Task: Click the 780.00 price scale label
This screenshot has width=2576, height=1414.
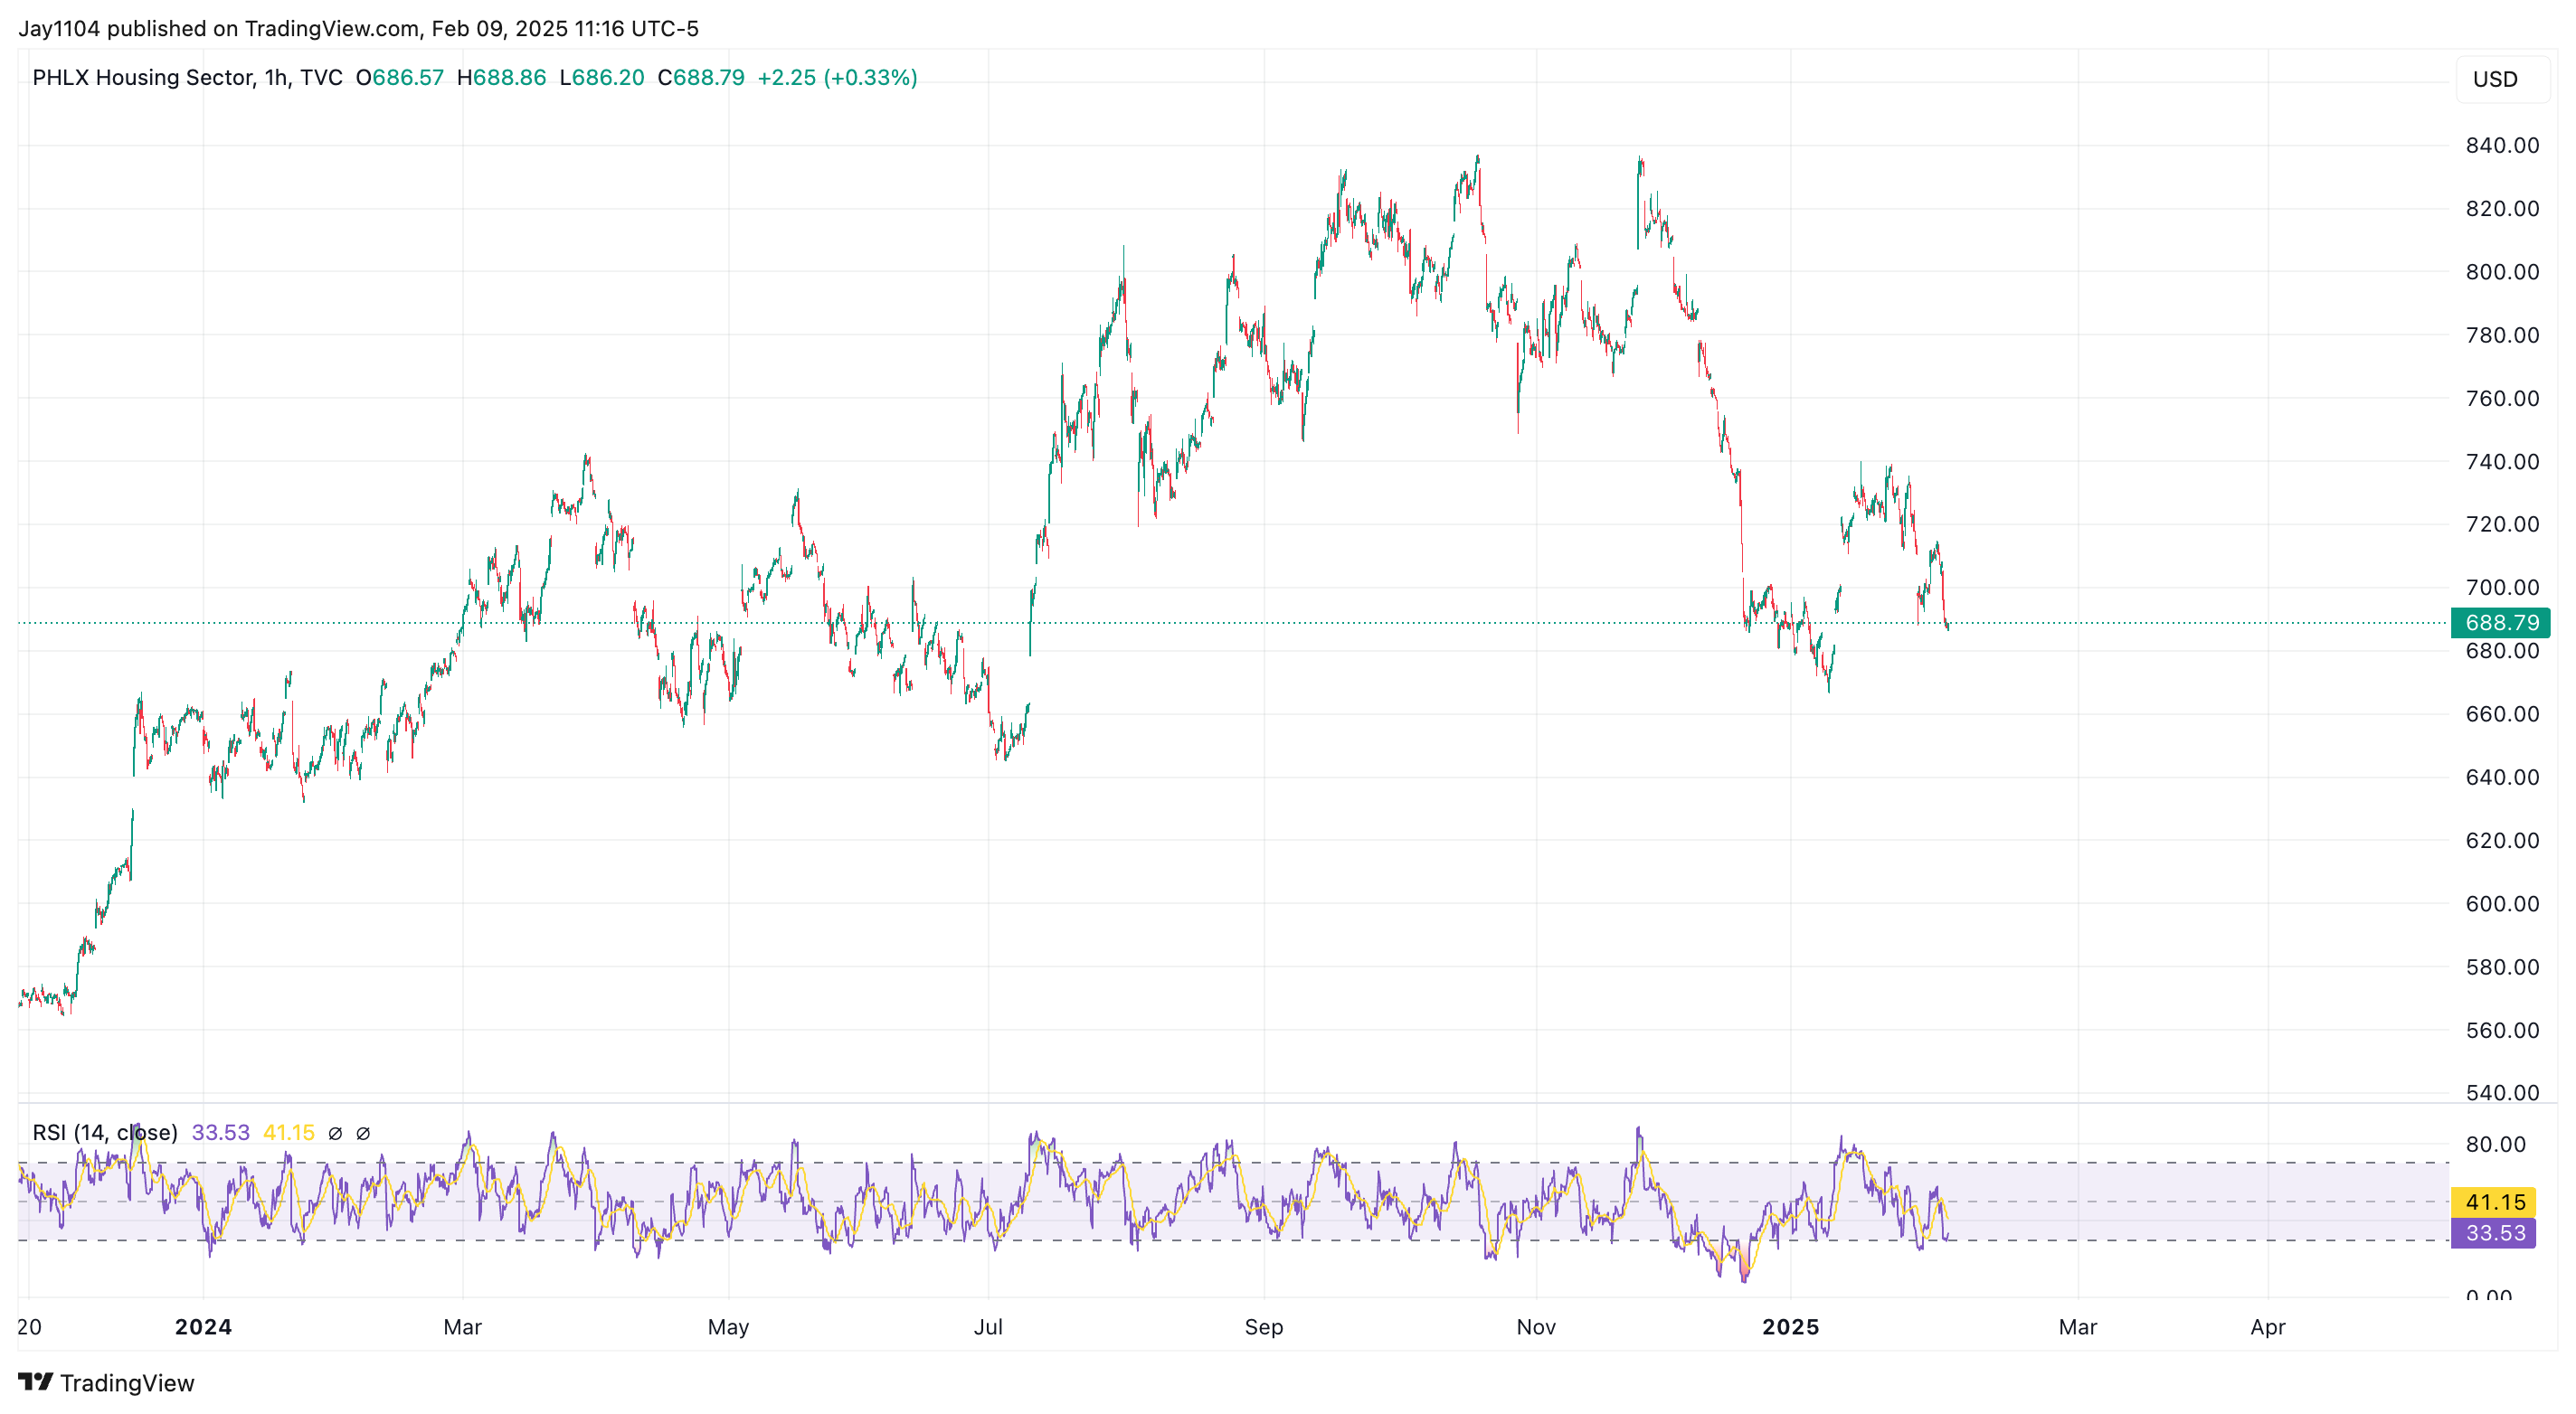Action: (x=2502, y=335)
